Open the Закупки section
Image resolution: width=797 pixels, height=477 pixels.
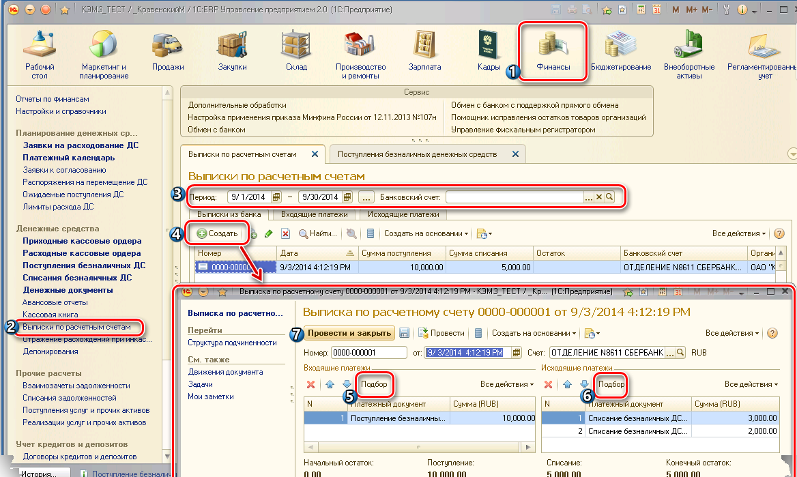coord(232,51)
